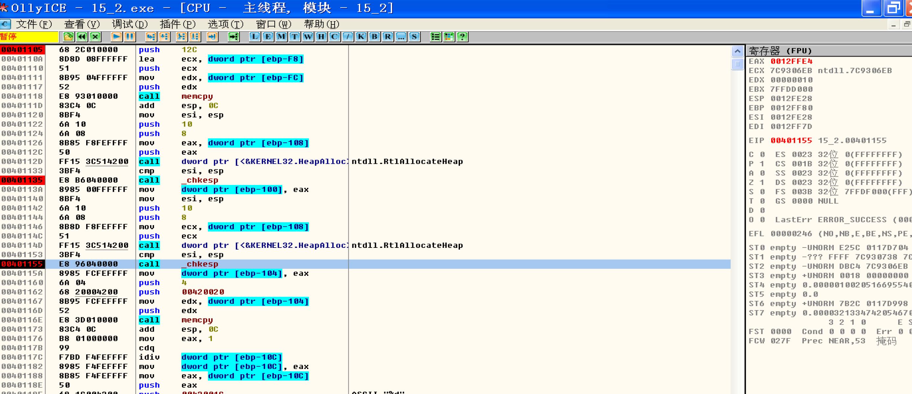Image resolution: width=912 pixels, height=394 pixels.
Task: Open the 文件(F) menu
Action: (34, 24)
